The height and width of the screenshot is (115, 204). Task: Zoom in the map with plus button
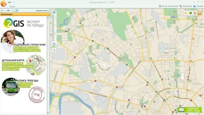click(x=54, y=12)
